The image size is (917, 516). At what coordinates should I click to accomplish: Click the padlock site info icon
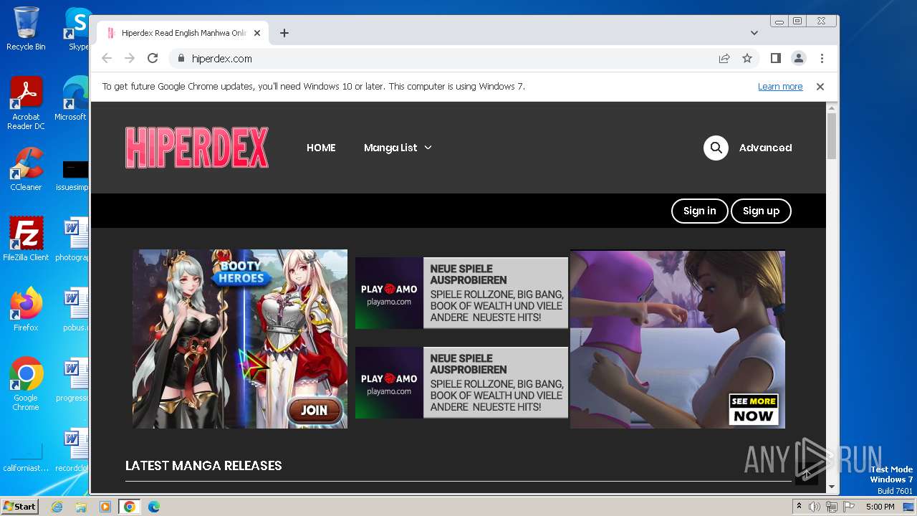tap(181, 59)
